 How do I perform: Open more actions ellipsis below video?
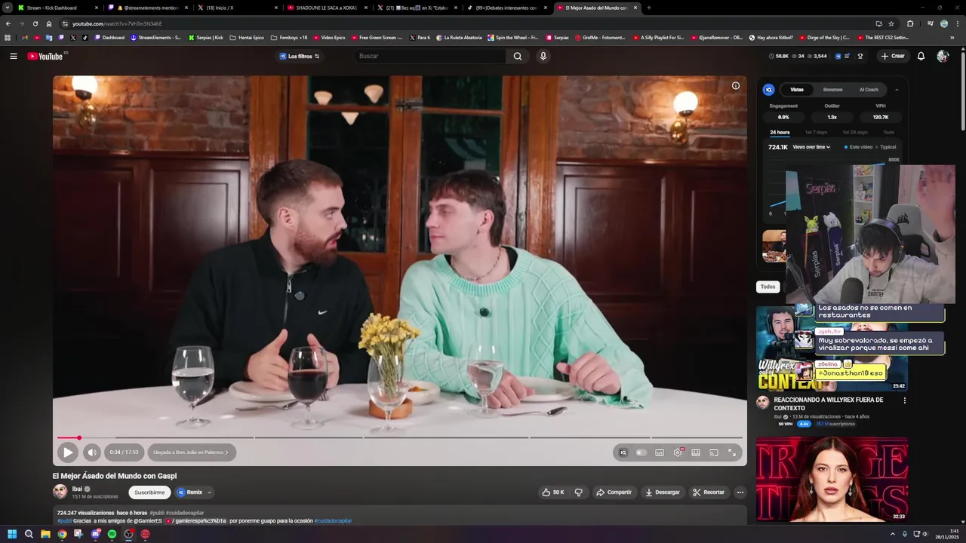pyautogui.click(x=740, y=492)
